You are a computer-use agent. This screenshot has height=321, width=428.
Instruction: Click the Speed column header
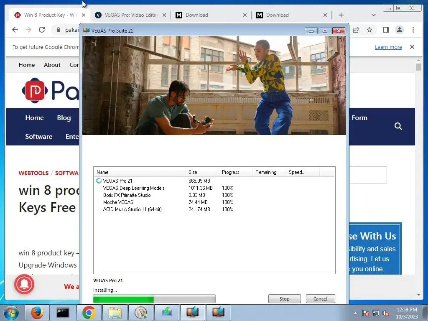pos(303,172)
